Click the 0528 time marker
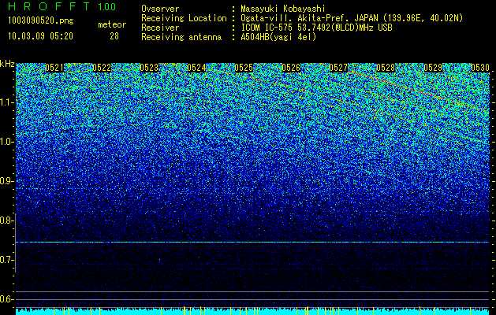The height and width of the screenshot is (315, 496). tap(386, 68)
